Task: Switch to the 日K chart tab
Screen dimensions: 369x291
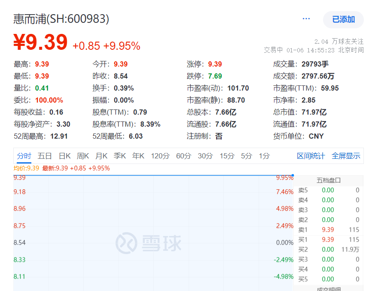Action: [64, 156]
